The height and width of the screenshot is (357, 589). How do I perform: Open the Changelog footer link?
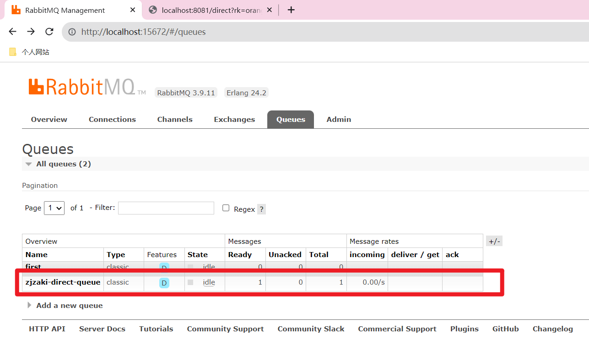coord(553,329)
